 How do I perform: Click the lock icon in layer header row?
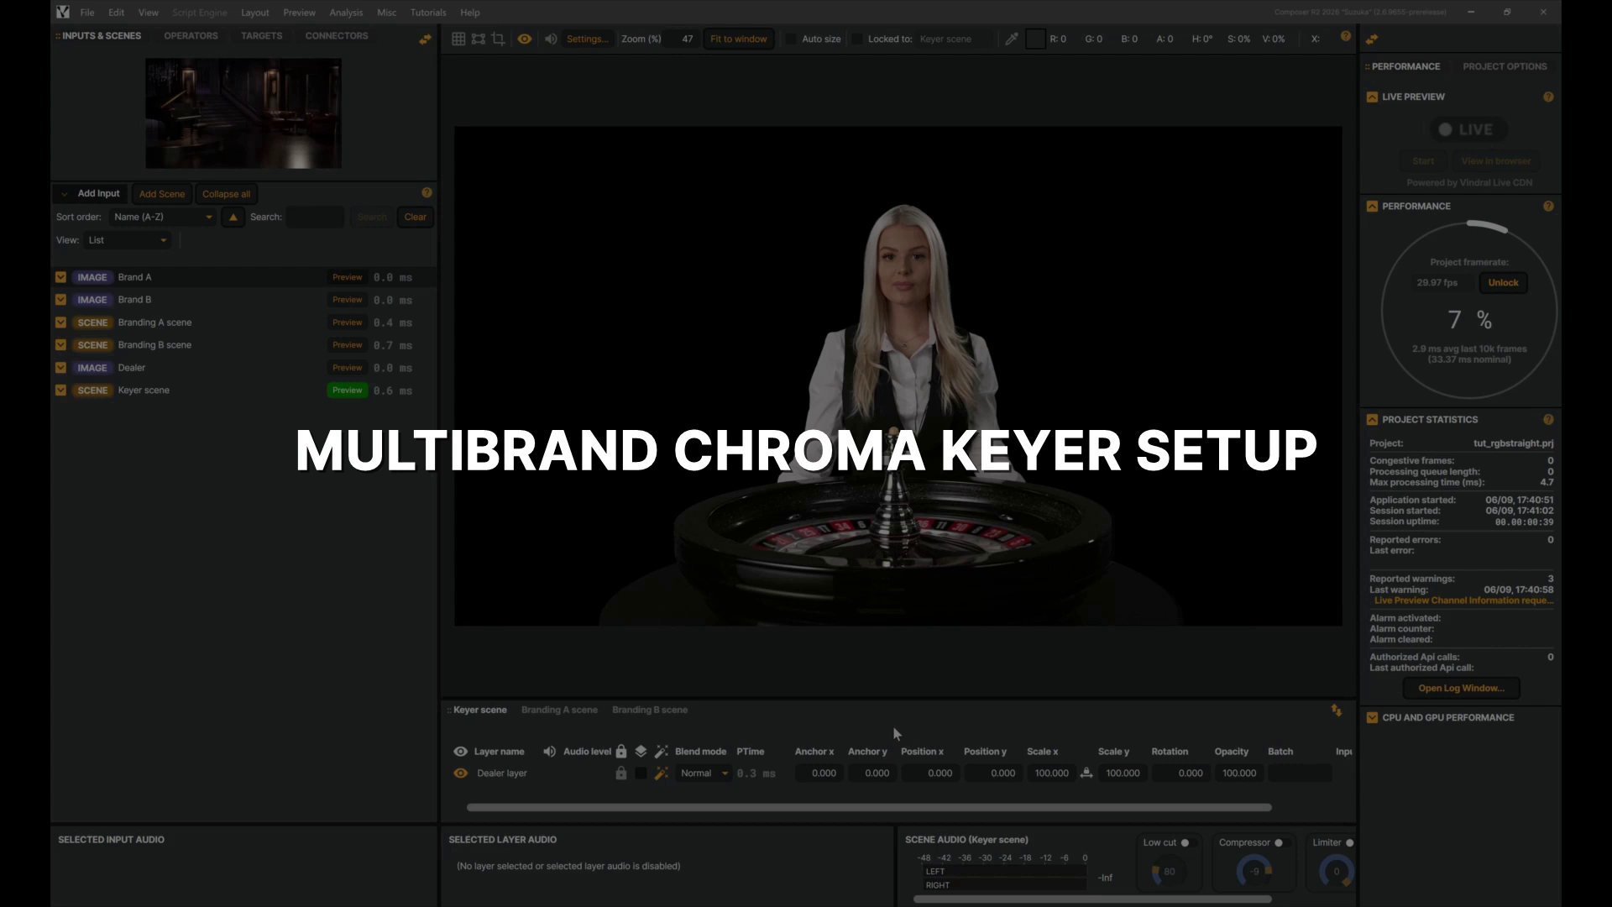pos(621,752)
